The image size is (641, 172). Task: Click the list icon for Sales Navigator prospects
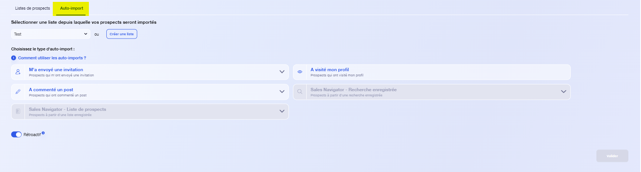tap(18, 111)
